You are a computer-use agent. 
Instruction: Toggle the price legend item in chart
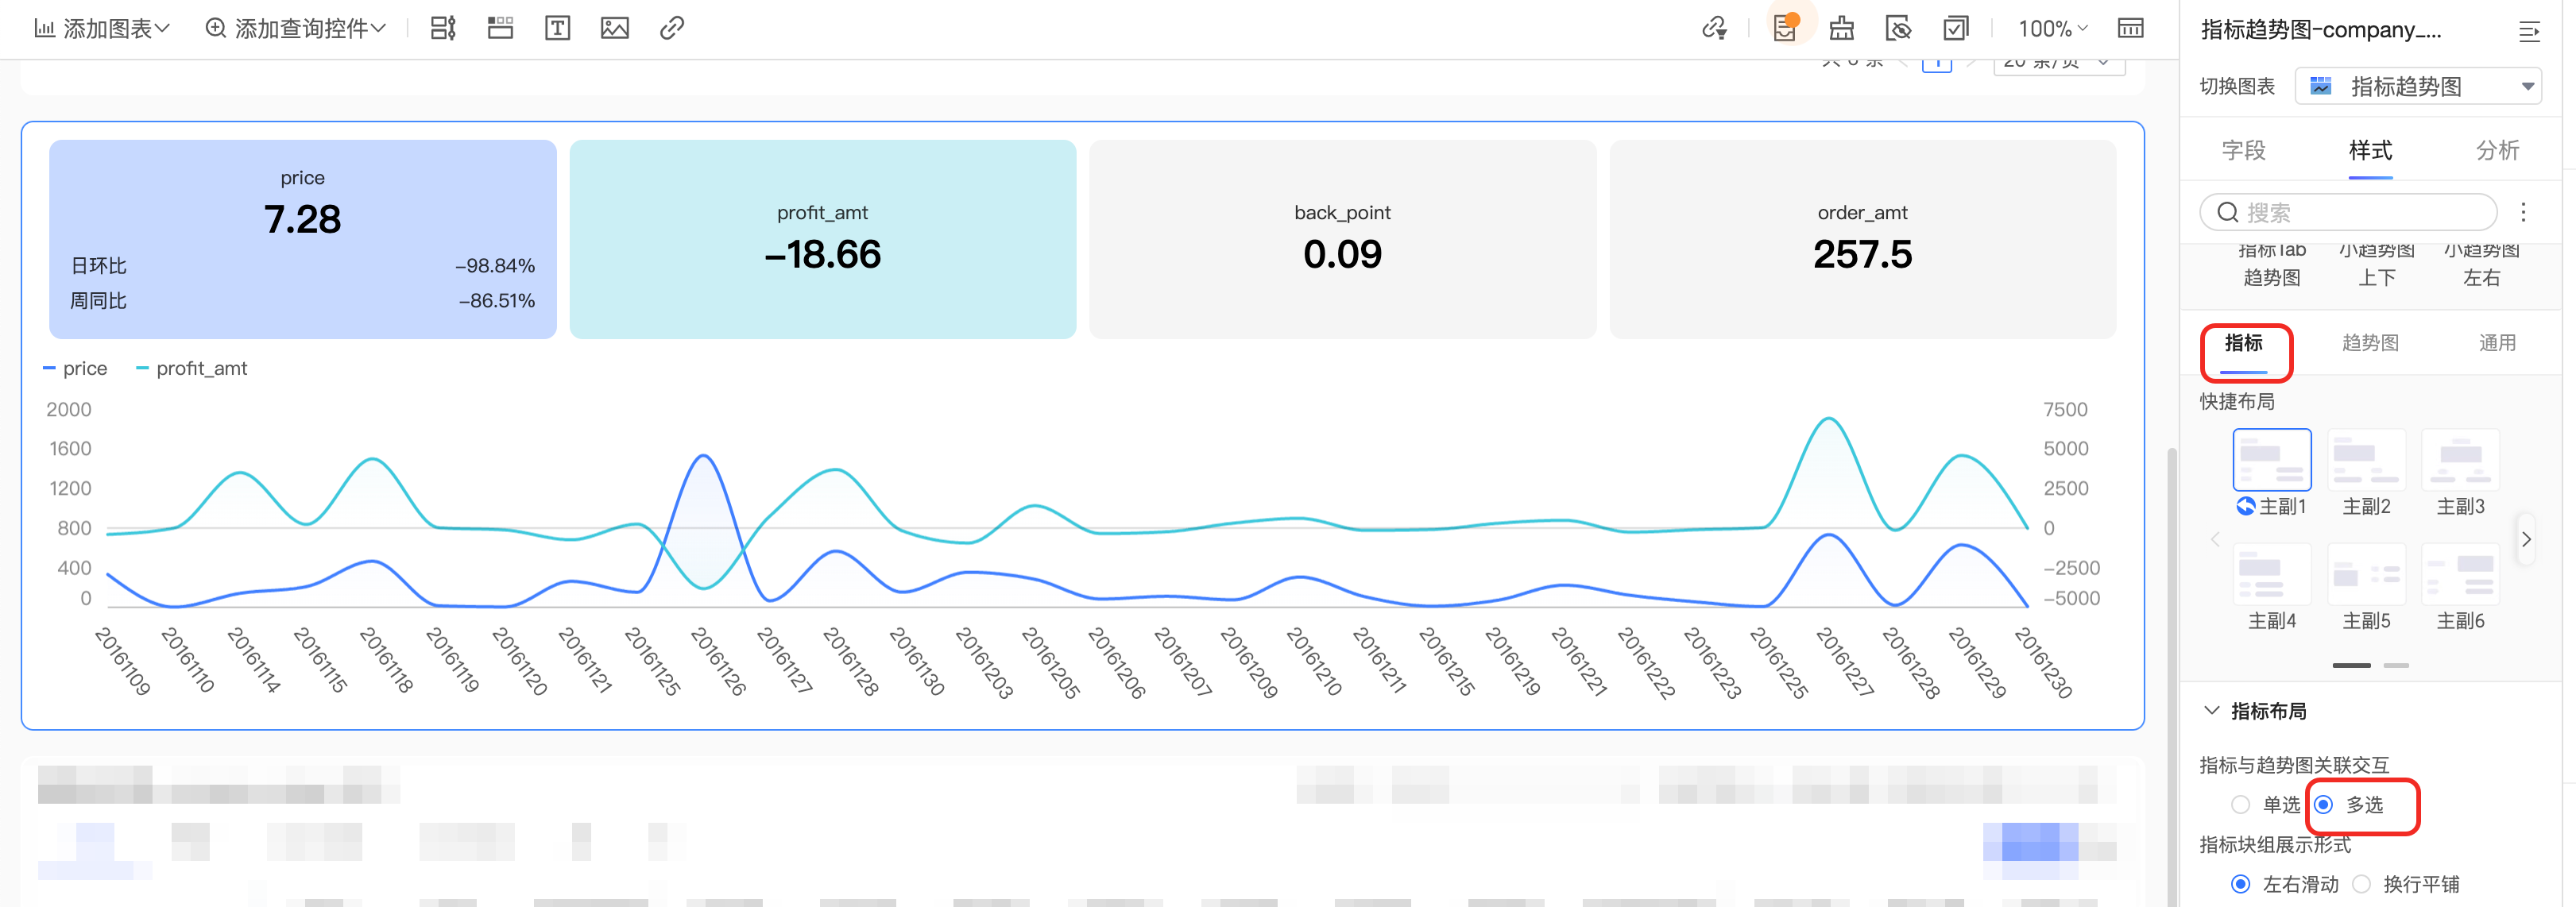click(x=76, y=368)
